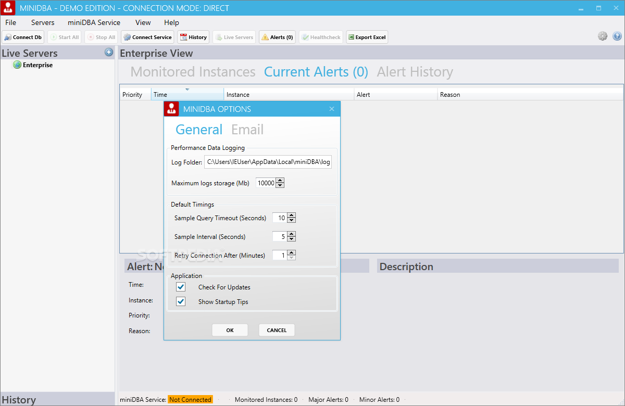This screenshot has height=406, width=625.
Task: Click the Sample Query Timeout value field
Action: (x=280, y=218)
